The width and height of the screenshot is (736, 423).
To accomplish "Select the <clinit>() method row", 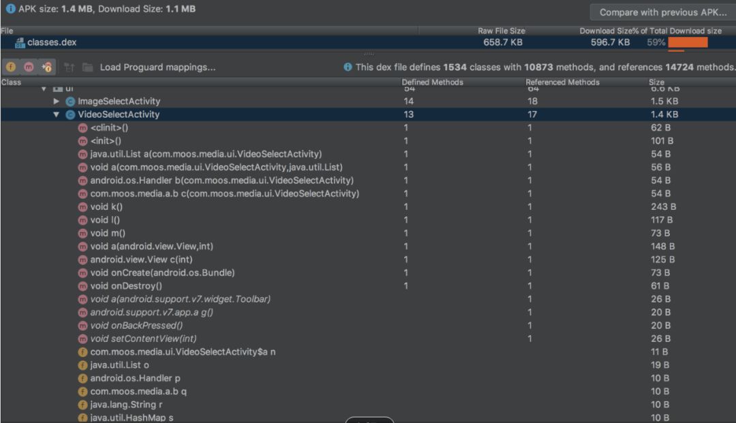I will (368, 127).
